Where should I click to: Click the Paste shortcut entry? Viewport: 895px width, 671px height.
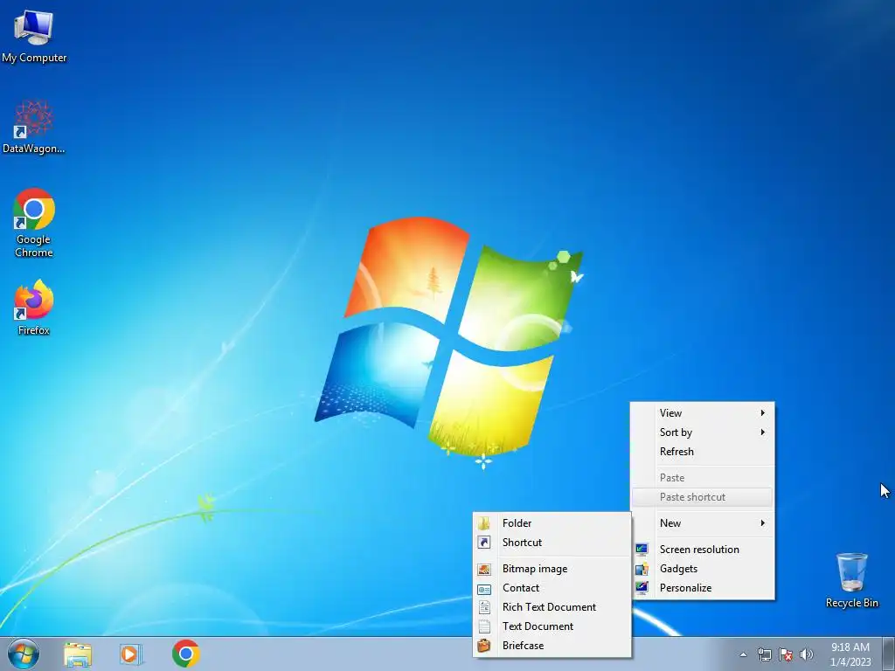click(x=702, y=497)
